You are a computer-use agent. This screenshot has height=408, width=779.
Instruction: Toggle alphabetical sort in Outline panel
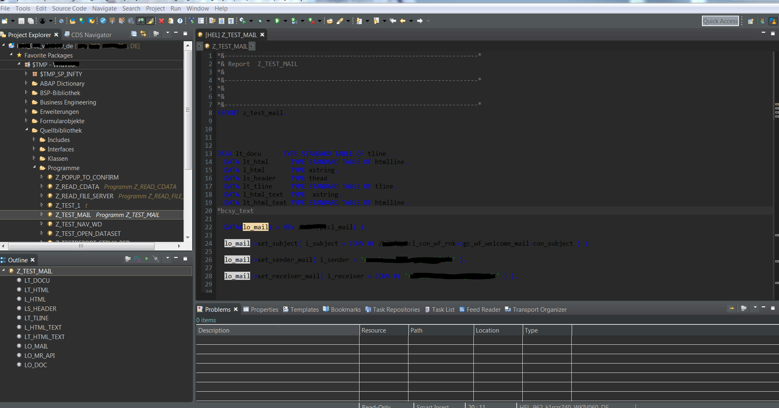(137, 259)
